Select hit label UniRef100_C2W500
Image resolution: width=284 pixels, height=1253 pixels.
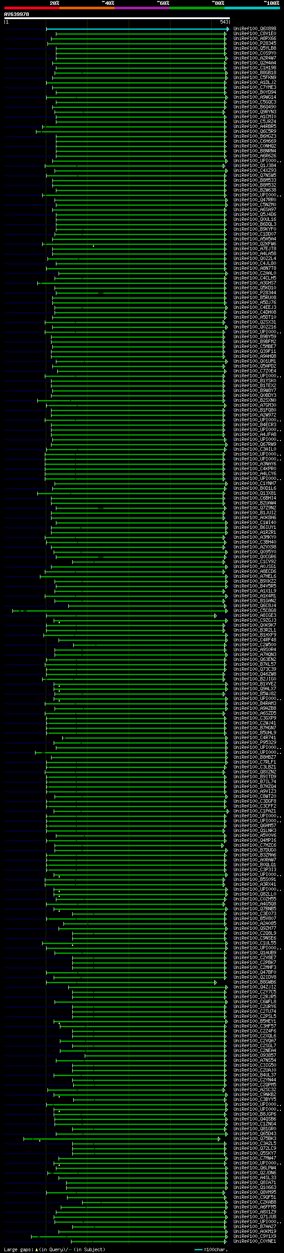(x=255, y=645)
